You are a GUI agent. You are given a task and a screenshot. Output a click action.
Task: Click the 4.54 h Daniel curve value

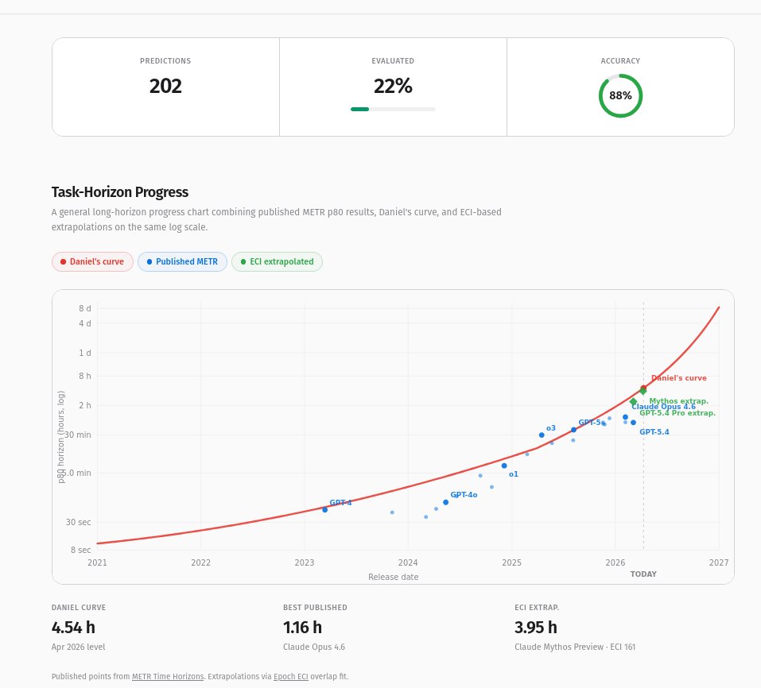click(x=73, y=628)
